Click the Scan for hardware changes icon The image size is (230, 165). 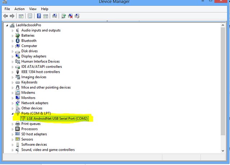click(x=55, y=16)
